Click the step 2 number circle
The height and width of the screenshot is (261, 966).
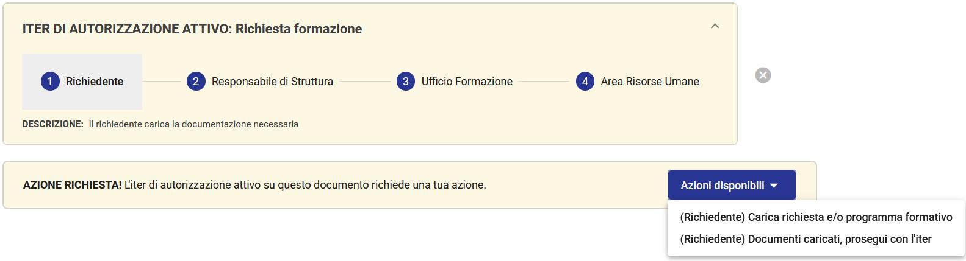tap(196, 82)
